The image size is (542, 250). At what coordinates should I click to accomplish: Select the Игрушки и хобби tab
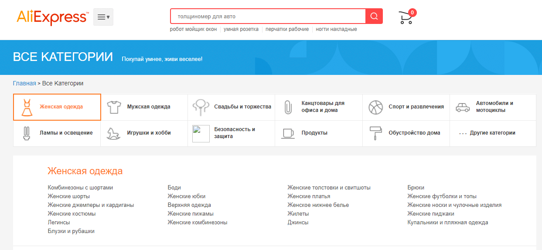pyautogui.click(x=144, y=134)
